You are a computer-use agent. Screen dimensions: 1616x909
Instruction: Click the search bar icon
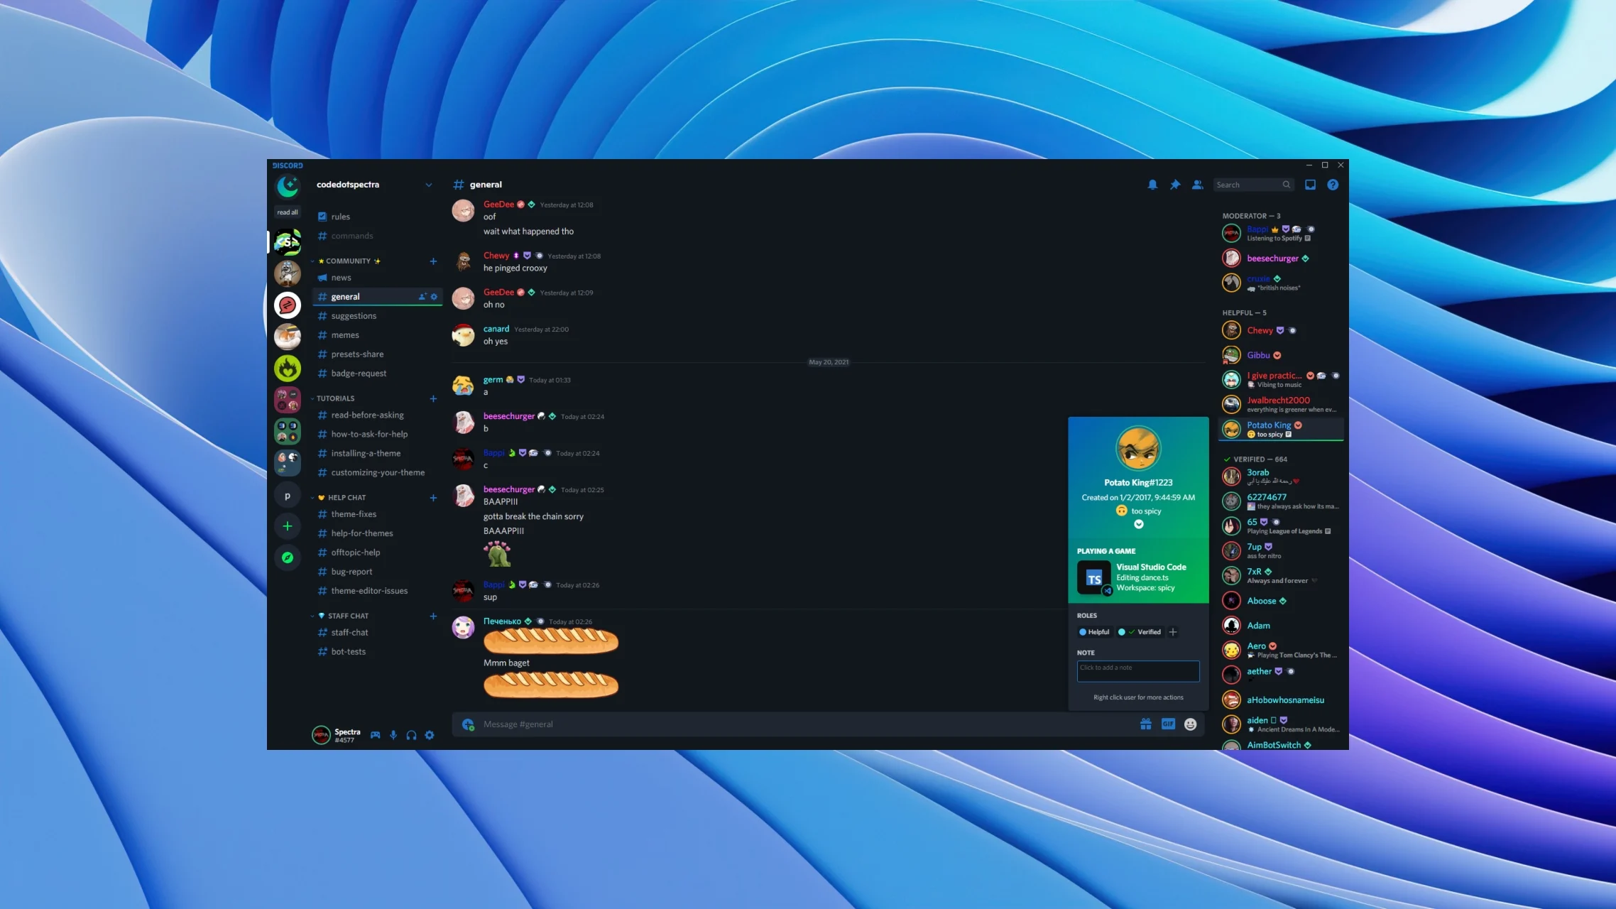coord(1287,184)
